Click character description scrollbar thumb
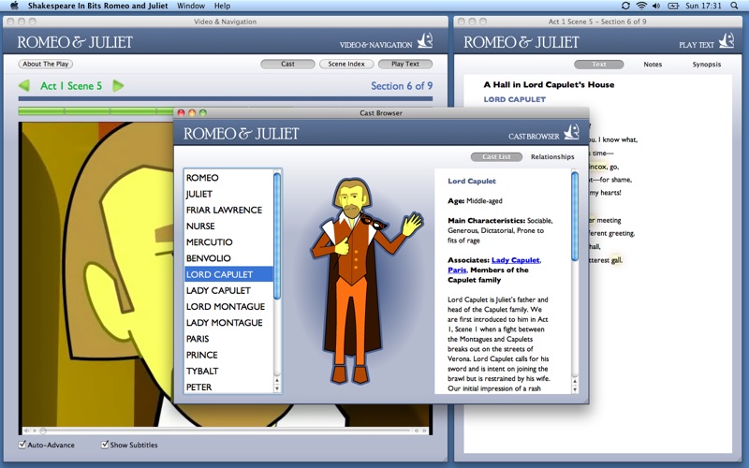This screenshot has width=749, height=468. 575,217
